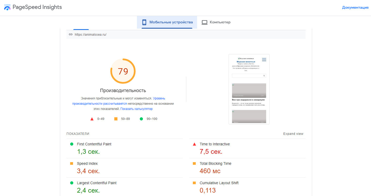Expand the metrics view
371x196 pixels.
293,134
